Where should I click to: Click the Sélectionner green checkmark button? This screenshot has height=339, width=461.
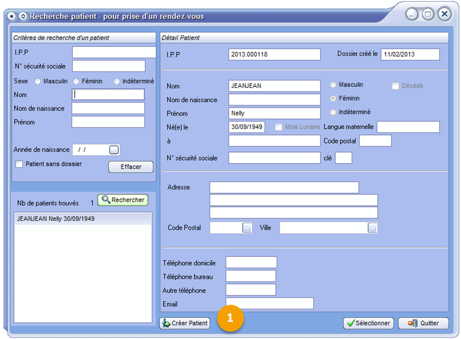[368, 323]
